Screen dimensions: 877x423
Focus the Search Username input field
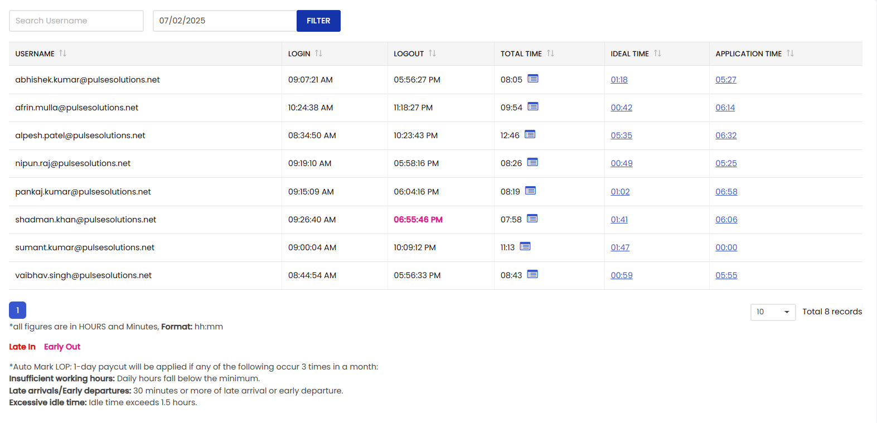tap(76, 21)
